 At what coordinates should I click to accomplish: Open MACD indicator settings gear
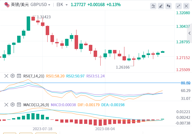tap(12, 105)
